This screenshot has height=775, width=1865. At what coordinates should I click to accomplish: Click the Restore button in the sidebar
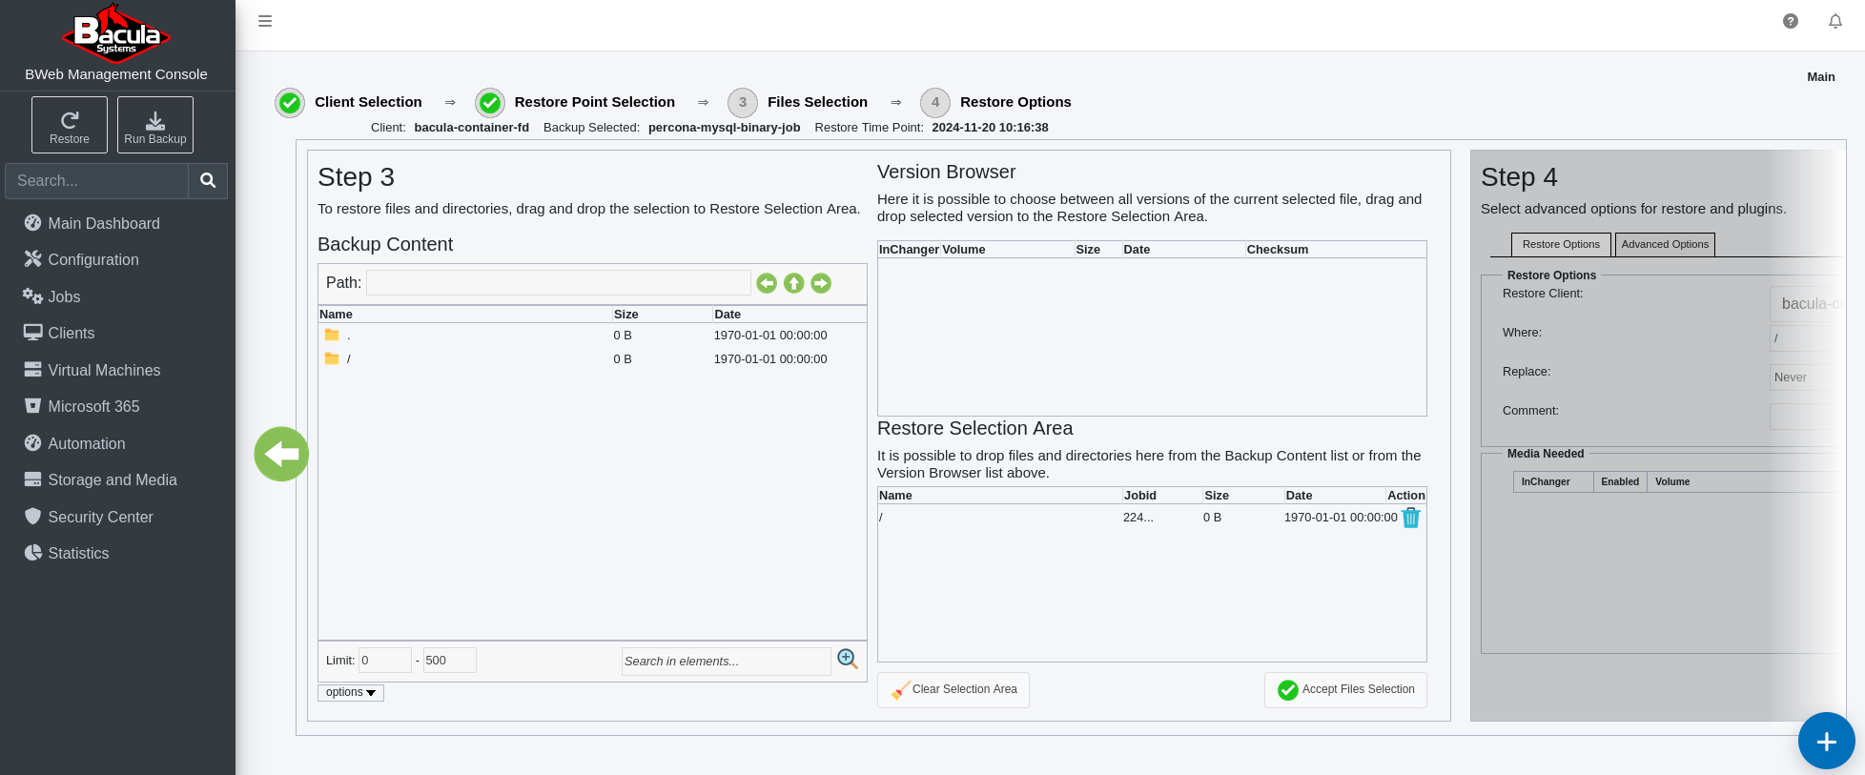tap(70, 125)
